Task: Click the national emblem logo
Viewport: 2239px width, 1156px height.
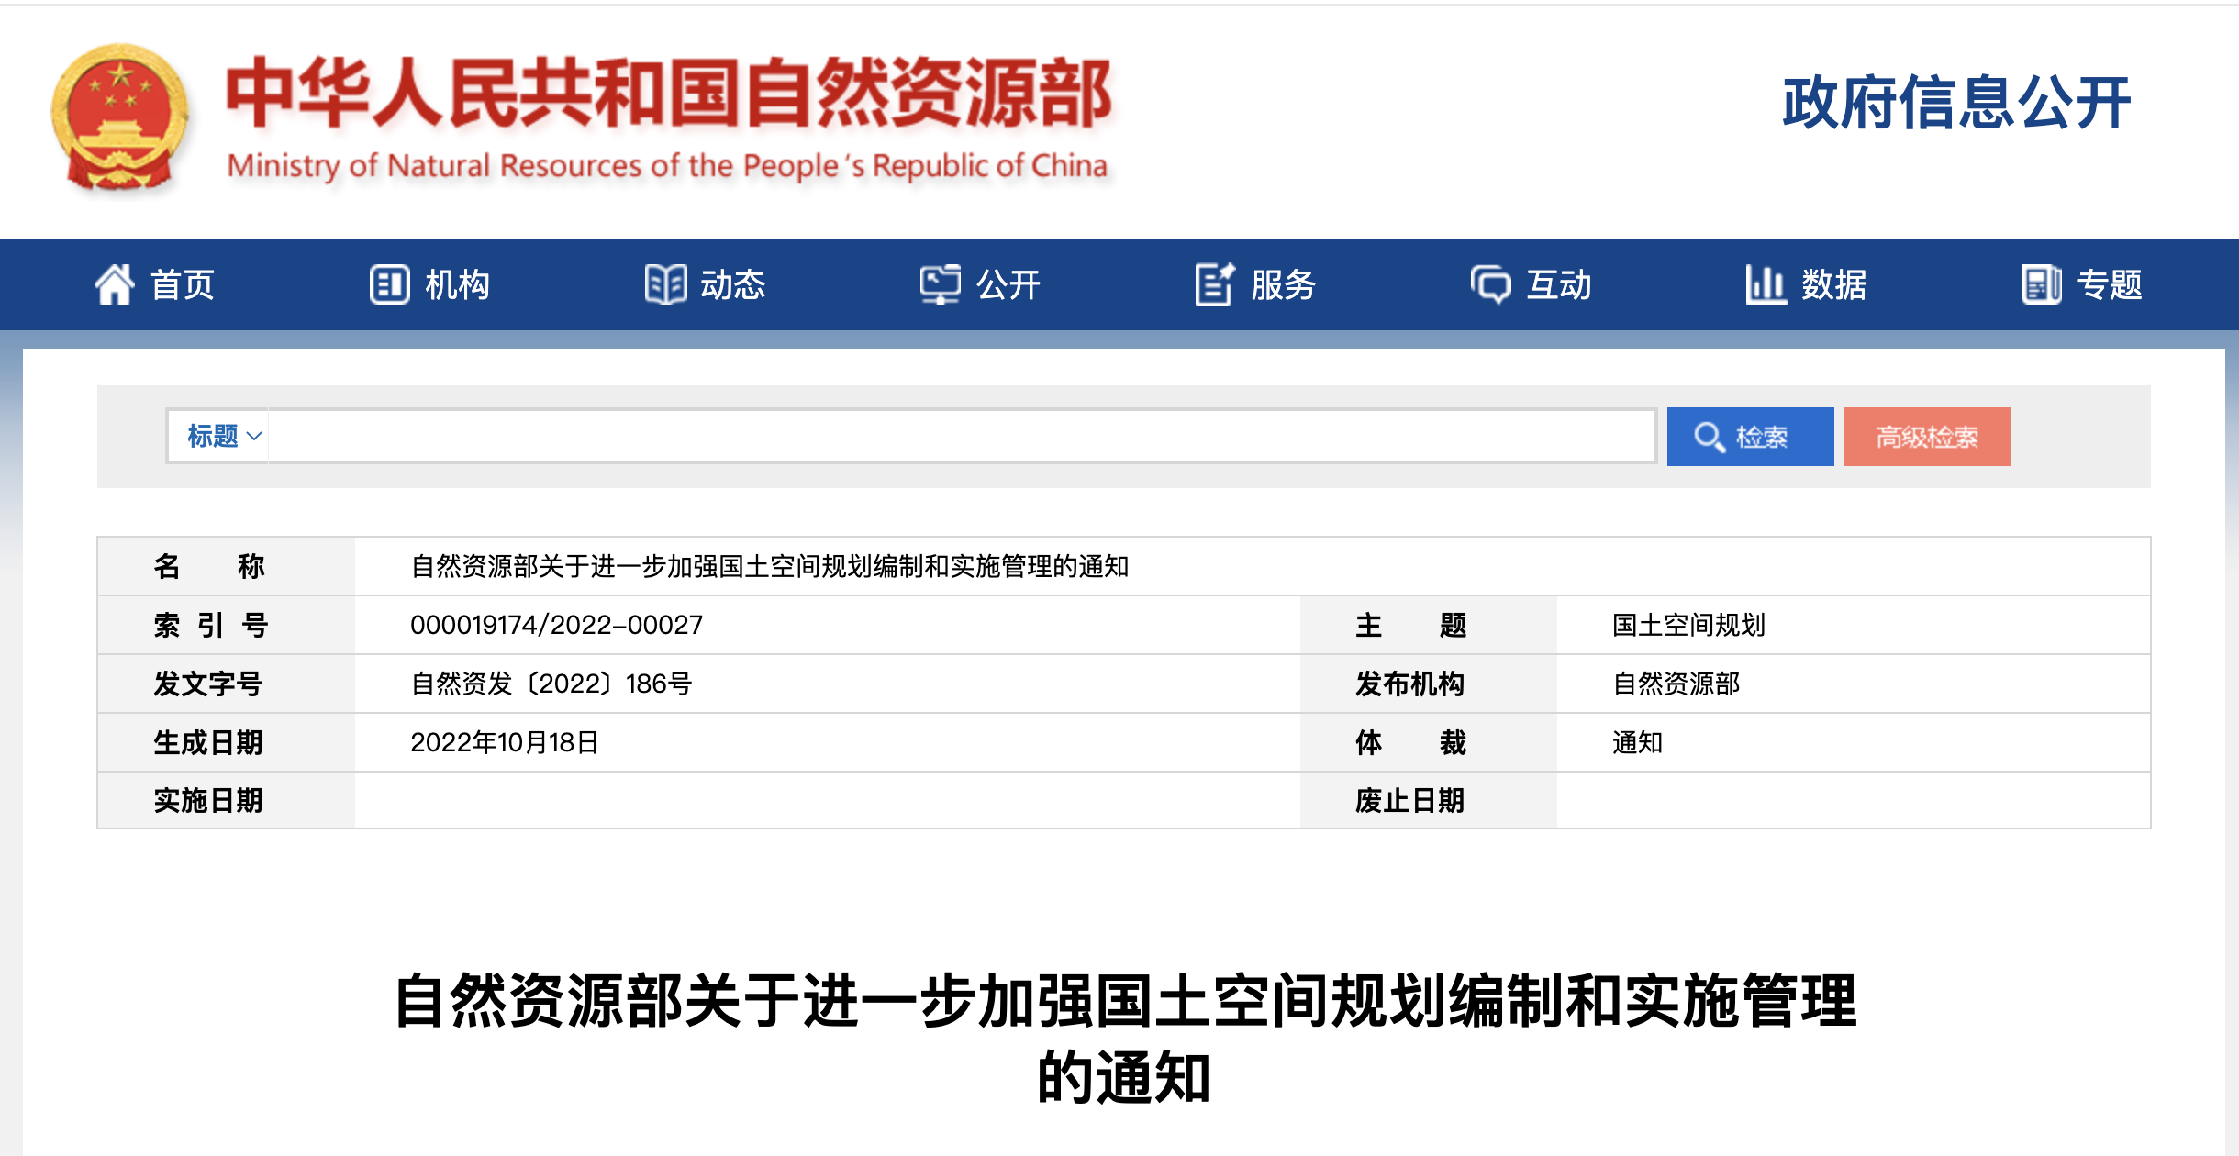Action: (120, 117)
